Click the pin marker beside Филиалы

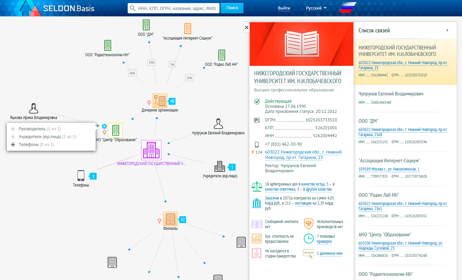(159, 221)
